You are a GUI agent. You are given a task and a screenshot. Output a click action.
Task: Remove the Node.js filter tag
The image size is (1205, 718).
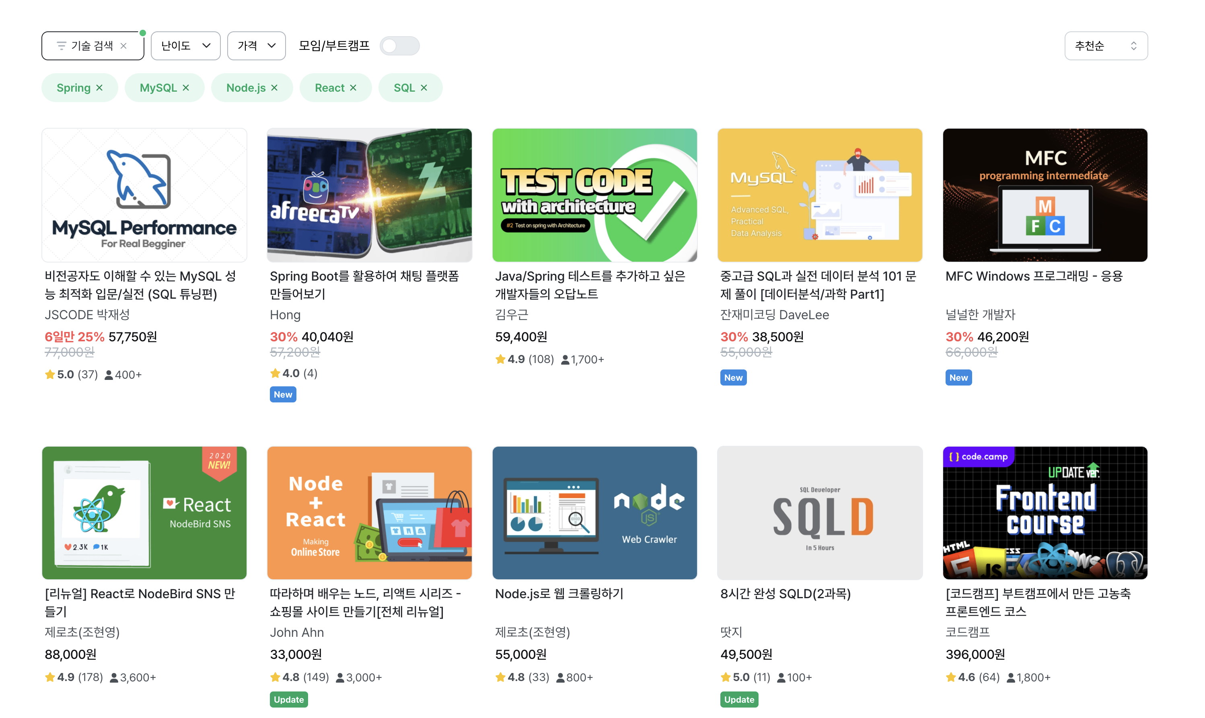point(274,88)
